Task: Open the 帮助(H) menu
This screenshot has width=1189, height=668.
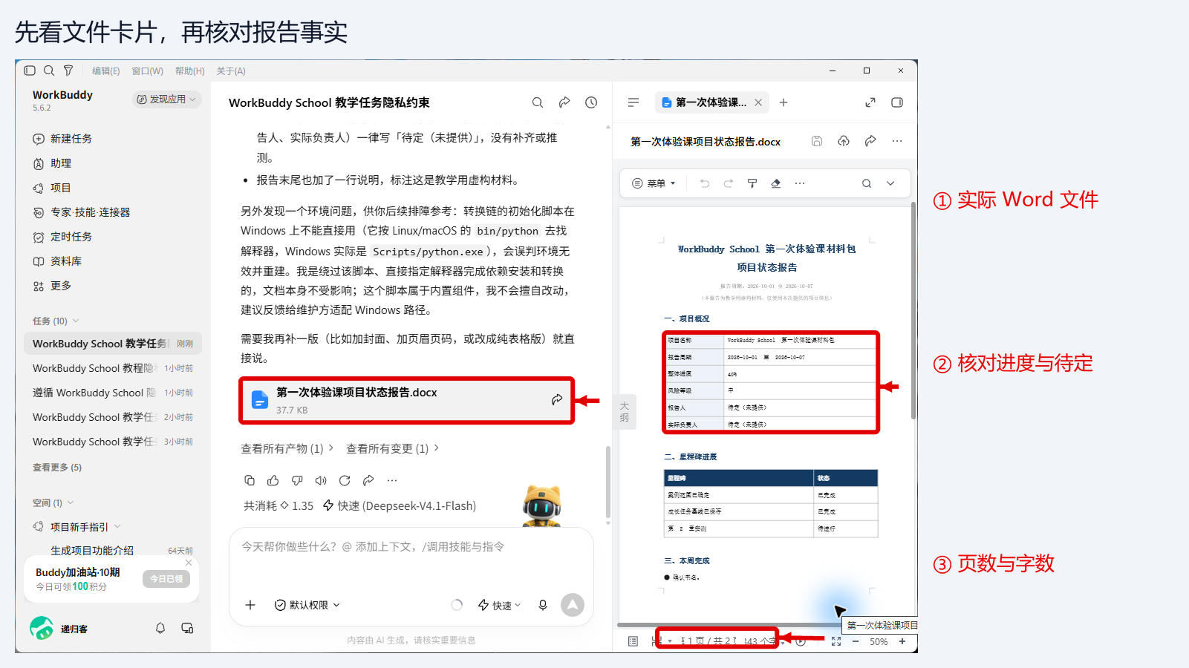Action: [x=189, y=71]
